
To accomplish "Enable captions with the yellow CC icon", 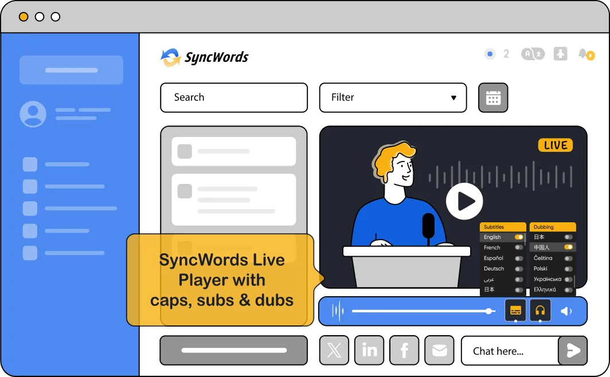I will 515,310.
